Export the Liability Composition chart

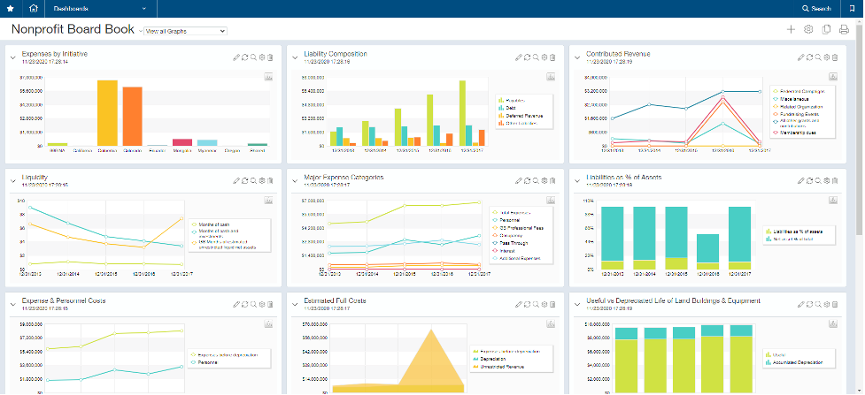pos(551,77)
